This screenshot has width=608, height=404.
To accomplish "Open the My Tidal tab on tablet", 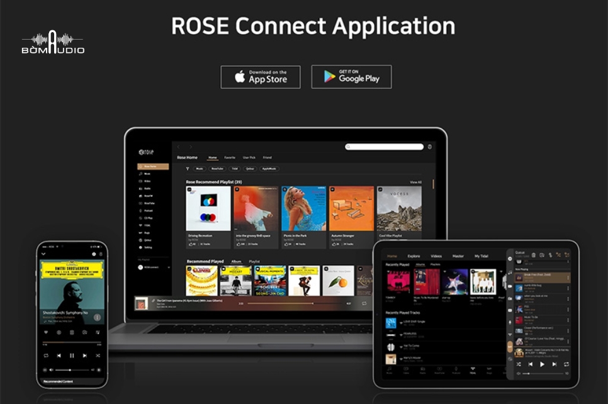I will [x=481, y=256].
